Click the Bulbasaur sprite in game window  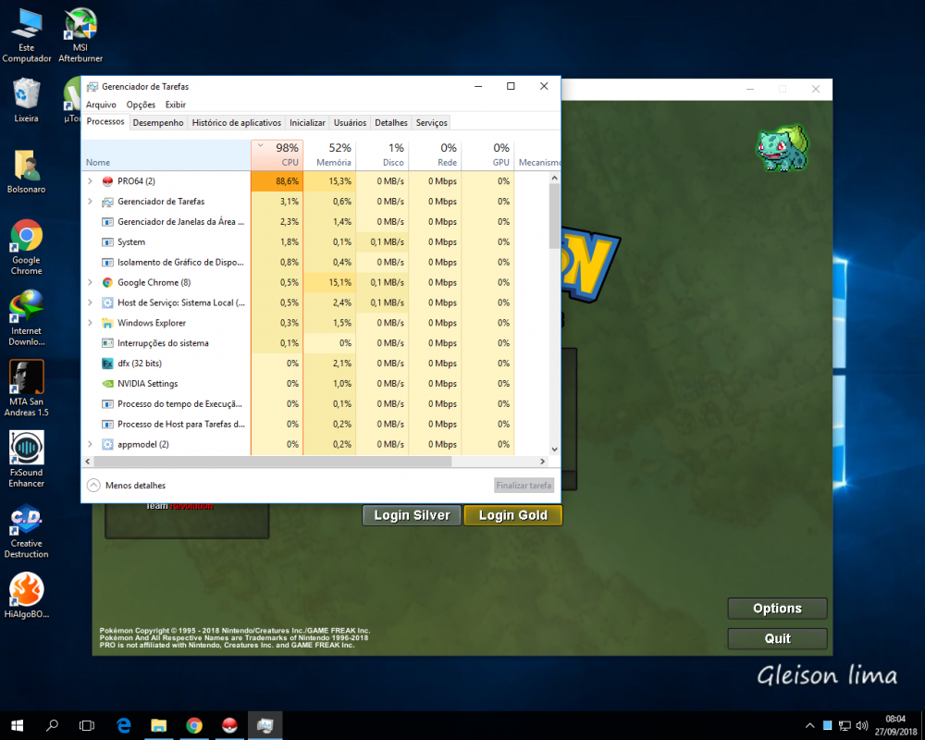(783, 148)
